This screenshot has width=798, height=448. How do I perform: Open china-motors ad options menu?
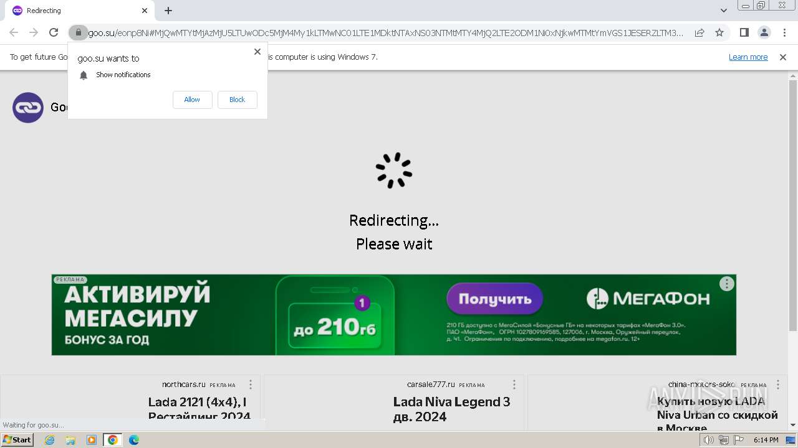[778, 385]
